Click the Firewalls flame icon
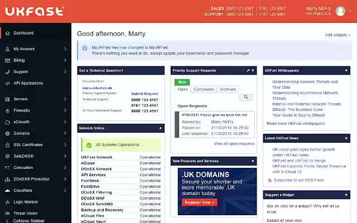 point(7,110)
